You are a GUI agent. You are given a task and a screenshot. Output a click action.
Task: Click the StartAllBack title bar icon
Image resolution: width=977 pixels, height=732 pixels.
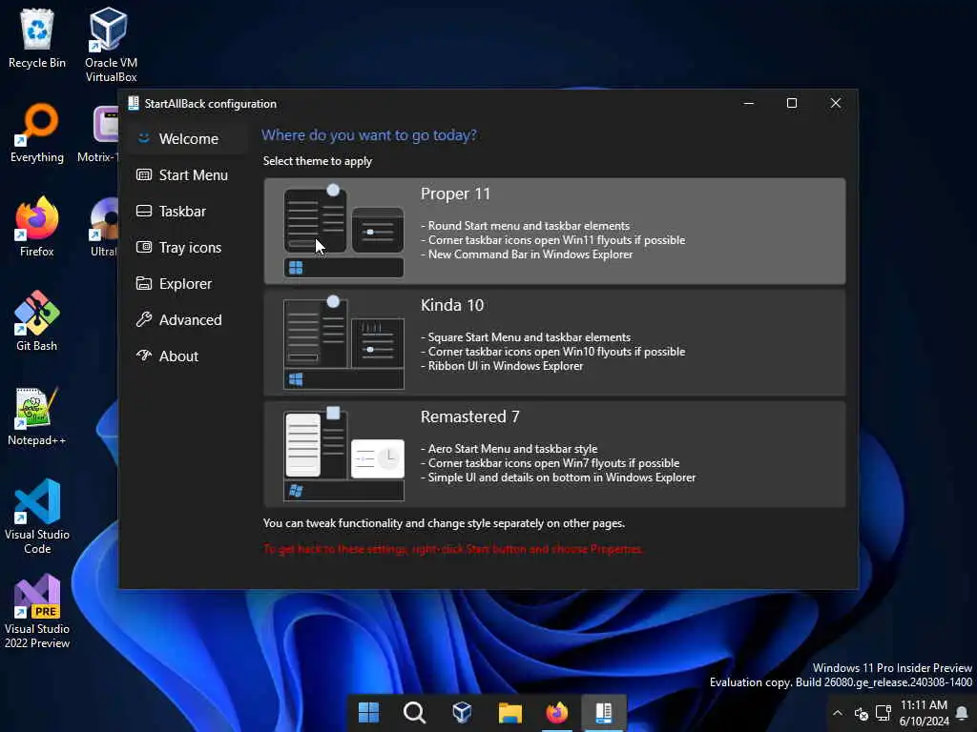pos(134,103)
